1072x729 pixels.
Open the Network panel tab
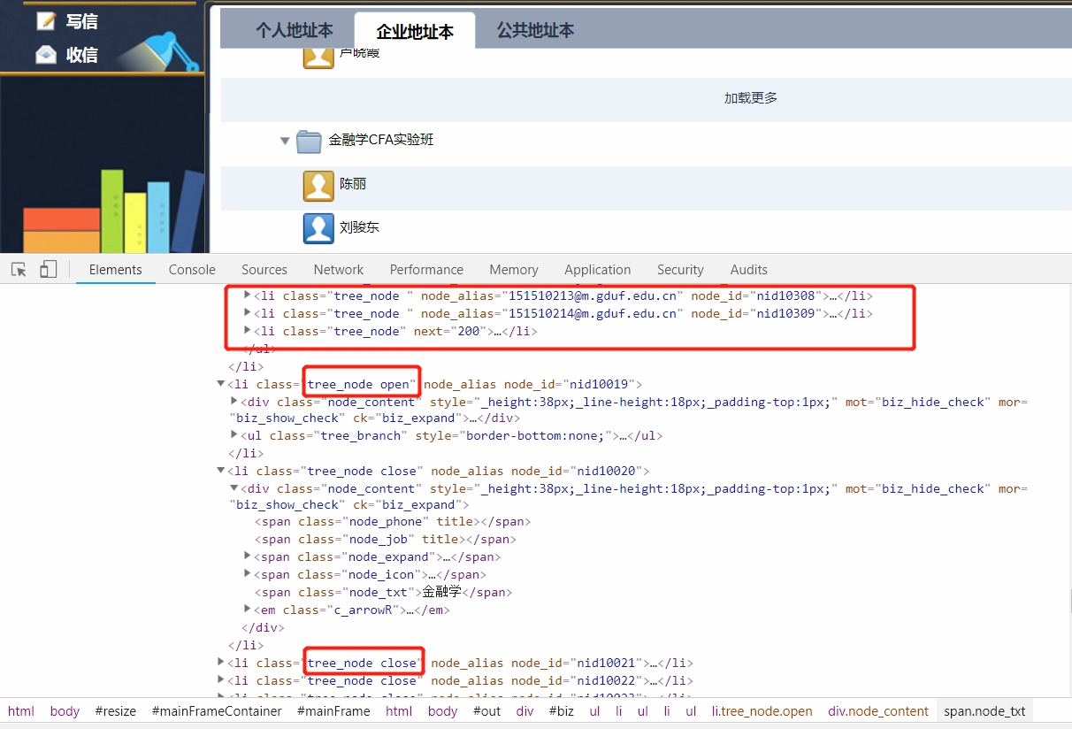coord(339,270)
